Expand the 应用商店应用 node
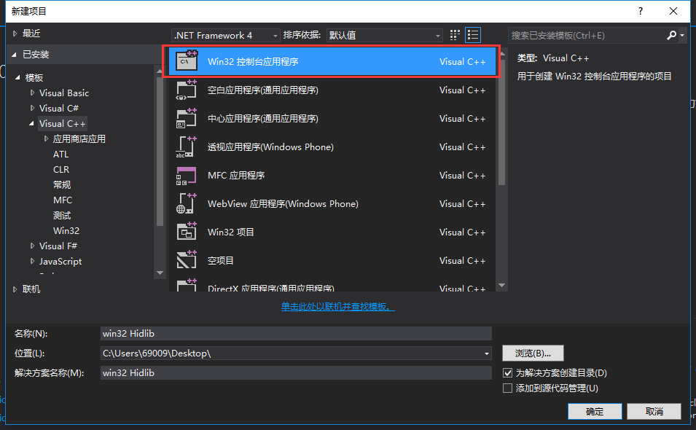The width and height of the screenshot is (696, 430). click(46, 139)
